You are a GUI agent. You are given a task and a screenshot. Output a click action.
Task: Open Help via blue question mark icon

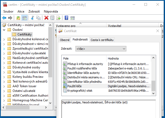click(66, 18)
